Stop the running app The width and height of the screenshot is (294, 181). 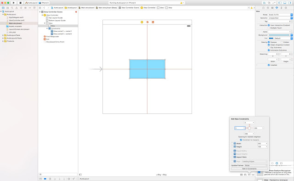tap(20, 3)
